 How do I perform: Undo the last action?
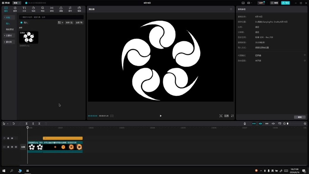coord(14,124)
